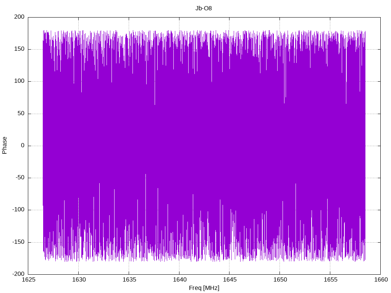Click the 1645 x-axis tick label

tap(229, 280)
